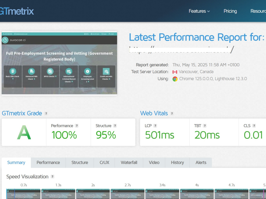Switch to the Summary tab

pyautogui.click(x=16, y=163)
